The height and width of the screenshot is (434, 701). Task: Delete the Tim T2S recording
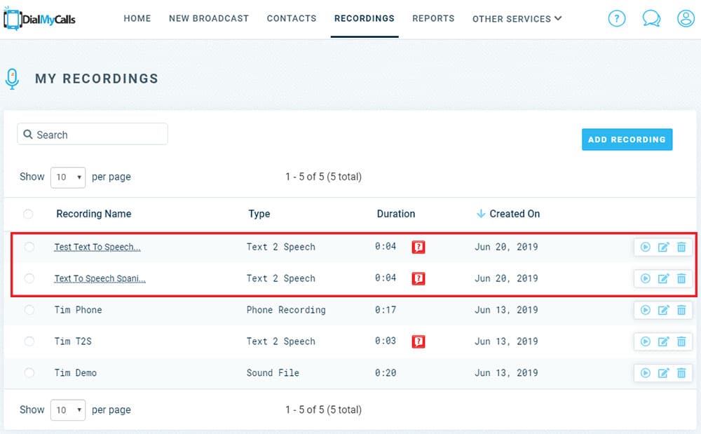tap(681, 341)
